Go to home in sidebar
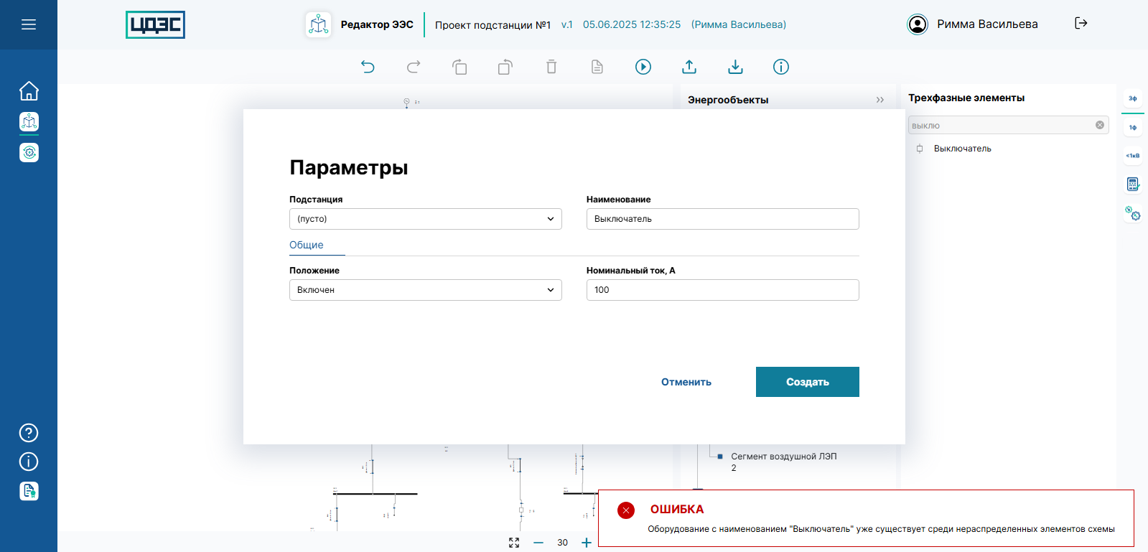 [x=29, y=91]
